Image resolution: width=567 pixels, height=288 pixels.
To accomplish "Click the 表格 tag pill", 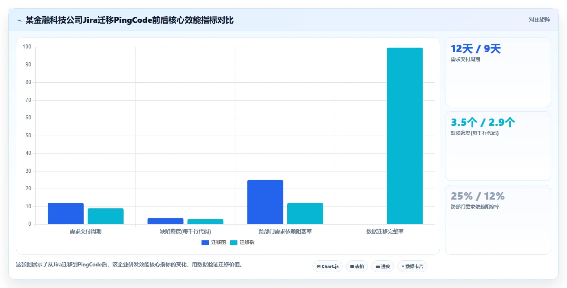I will [357, 266].
